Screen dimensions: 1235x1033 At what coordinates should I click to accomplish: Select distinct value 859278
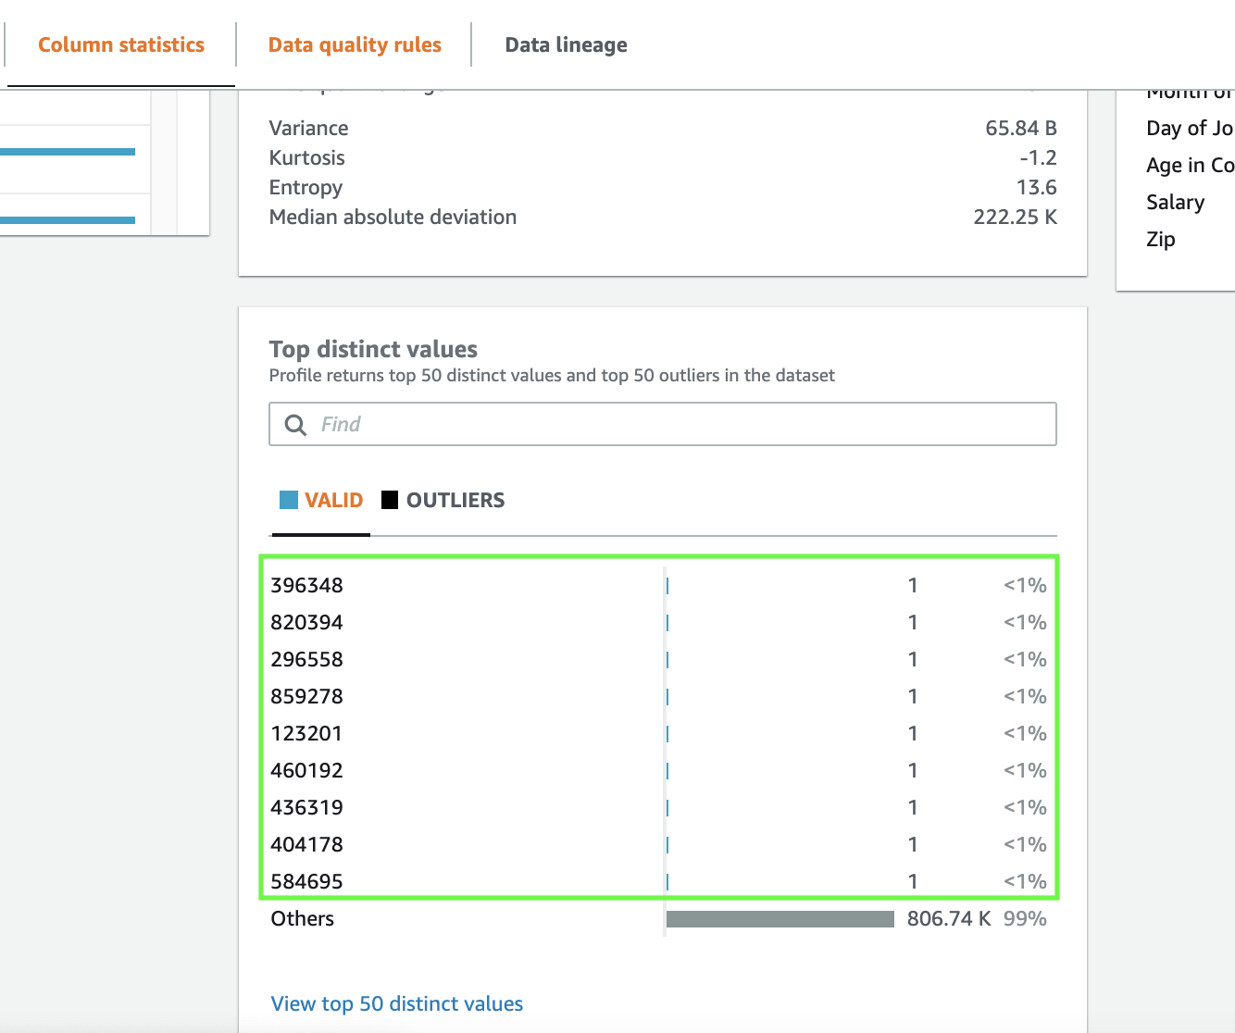click(306, 696)
